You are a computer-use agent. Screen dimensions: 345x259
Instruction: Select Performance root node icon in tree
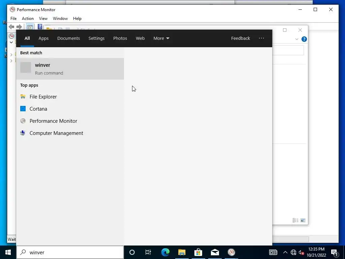coord(11,36)
